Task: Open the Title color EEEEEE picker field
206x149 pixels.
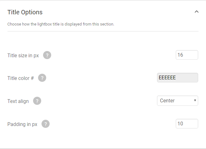Action: (x=178, y=78)
